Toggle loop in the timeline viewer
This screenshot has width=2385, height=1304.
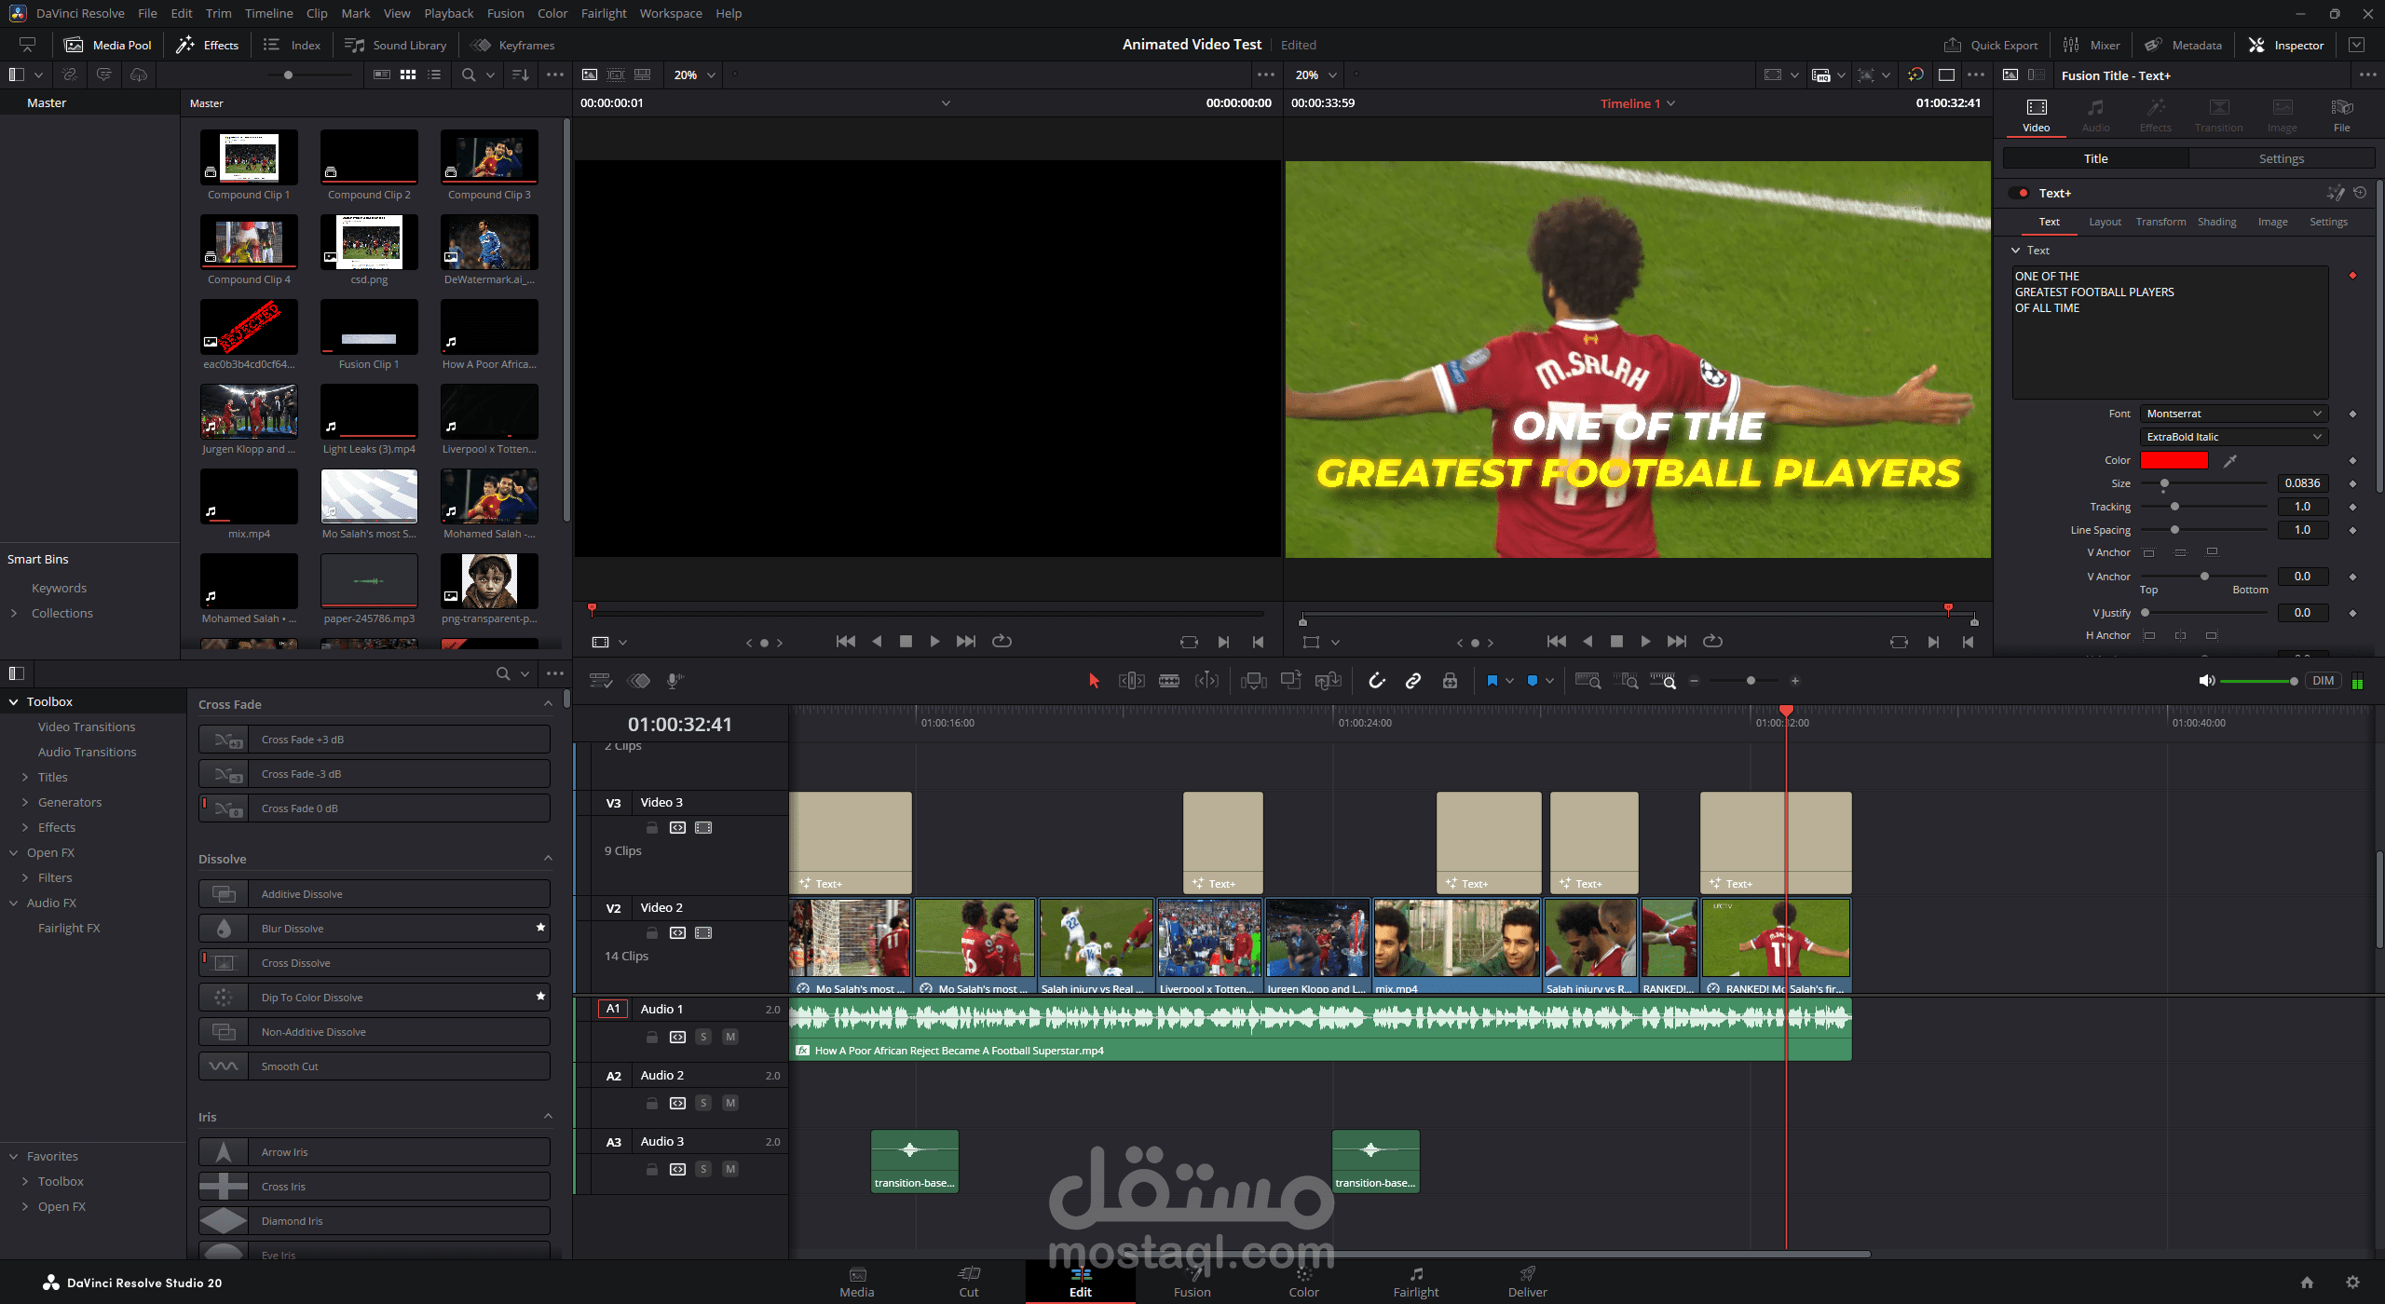tap(1712, 641)
